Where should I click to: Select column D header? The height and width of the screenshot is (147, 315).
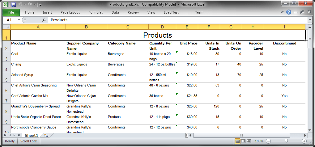[x=162, y=27]
